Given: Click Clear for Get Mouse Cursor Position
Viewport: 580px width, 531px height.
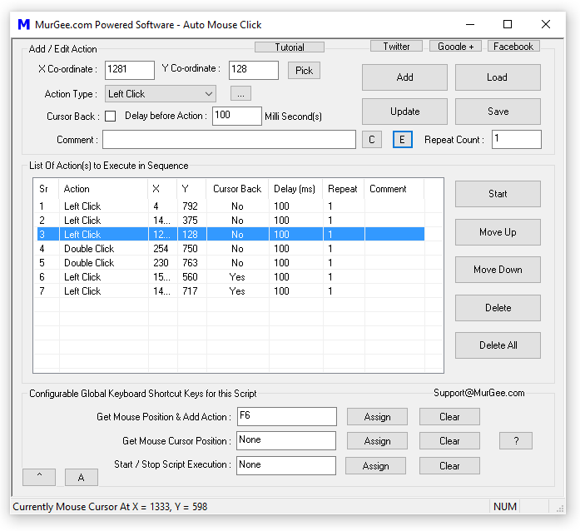Looking at the screenshot, I should (449, 441).
